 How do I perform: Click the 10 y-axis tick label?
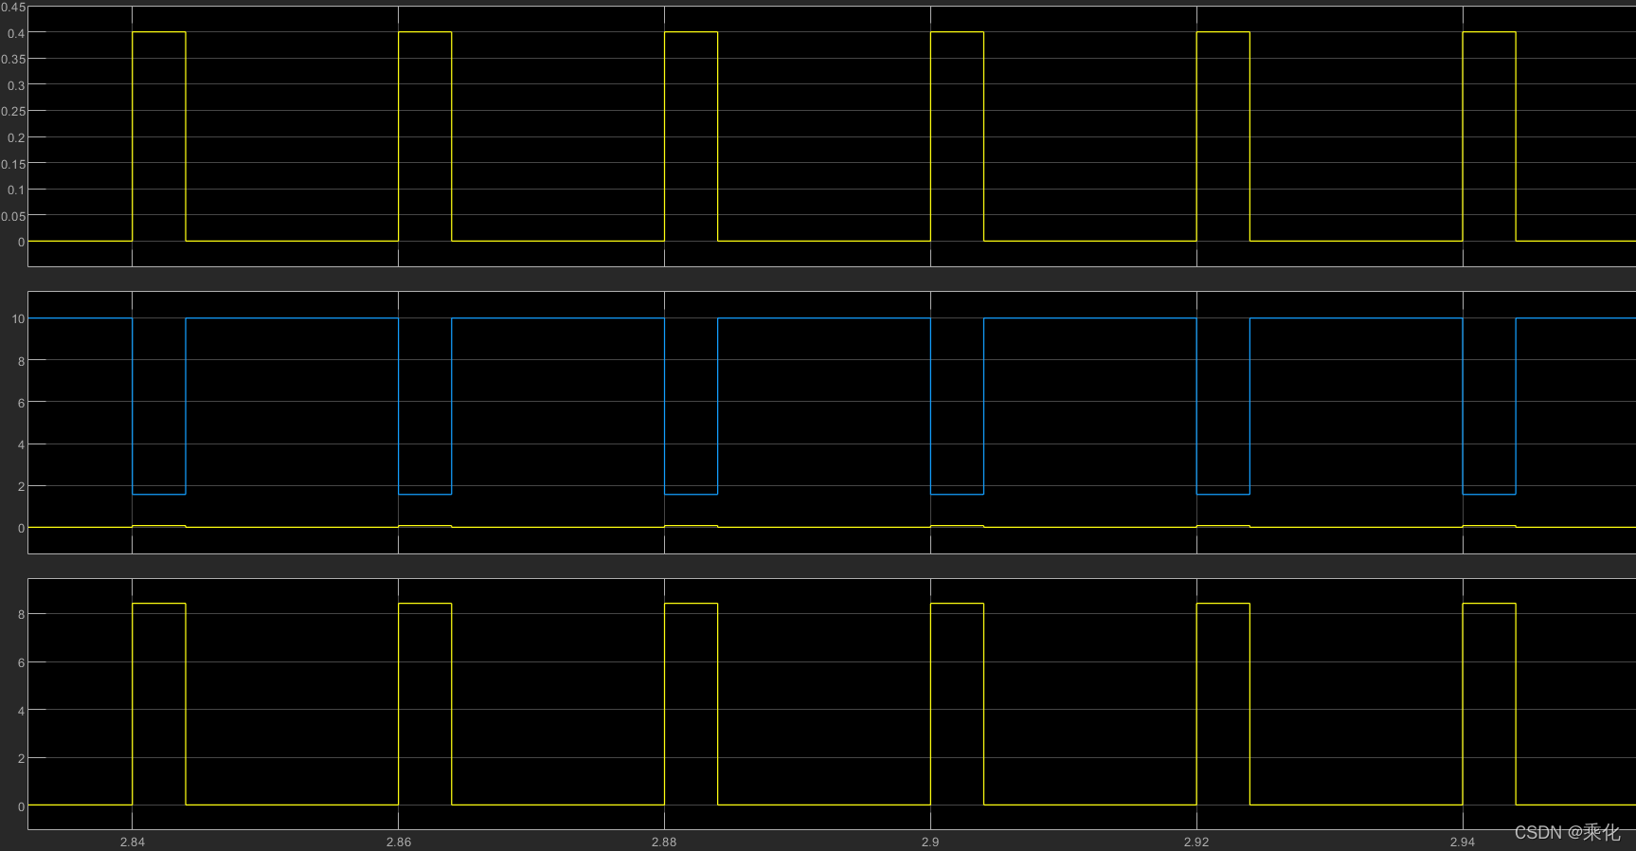point(18,319)
